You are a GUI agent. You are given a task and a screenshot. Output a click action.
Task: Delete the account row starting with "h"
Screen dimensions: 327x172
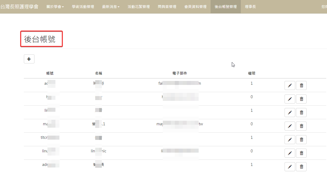coord(301,99)
